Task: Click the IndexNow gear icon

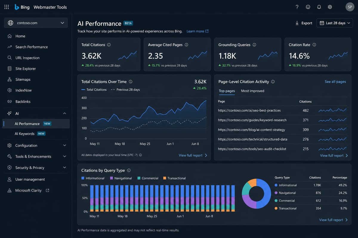Action: point(9,90)
